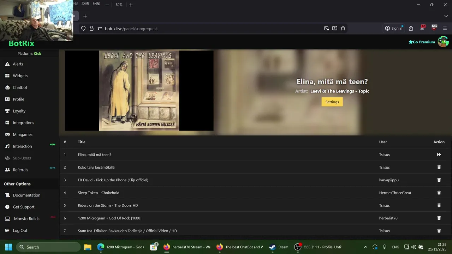Delete Koko talvi kesämökillä from queue

(x=439, y=167)
